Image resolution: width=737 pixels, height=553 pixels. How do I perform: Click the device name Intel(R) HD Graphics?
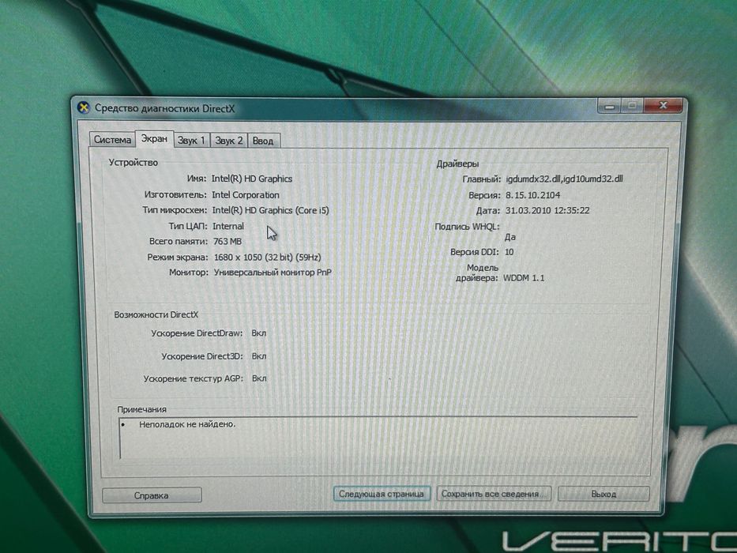coord(252,179)
